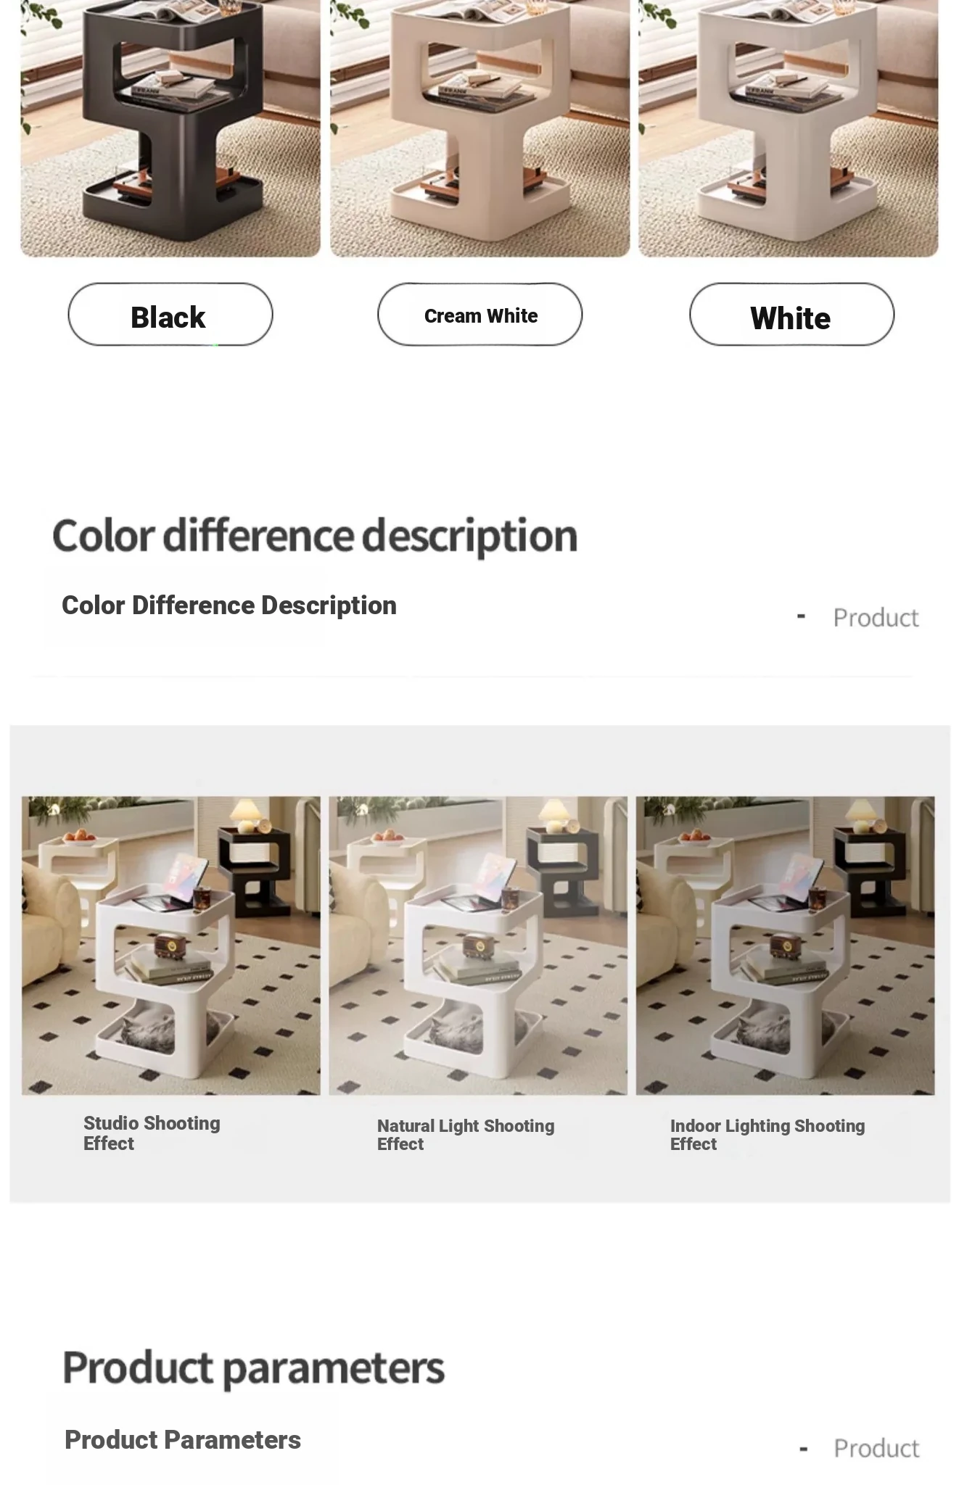Click the Natural Light Shooting Effect caption
The height and width of the screenshot is (1485, 959).
[x=466, y=1135]
